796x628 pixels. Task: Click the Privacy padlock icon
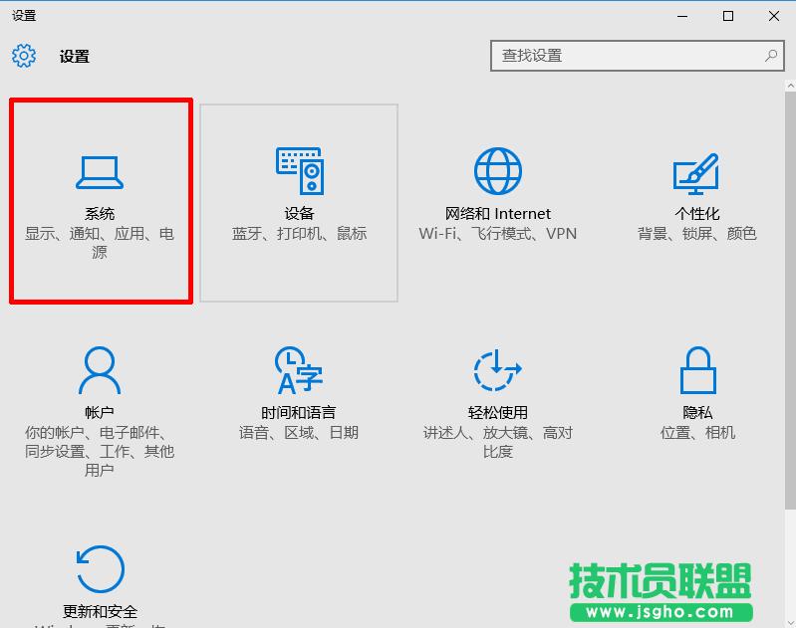[x=697, y=371]
